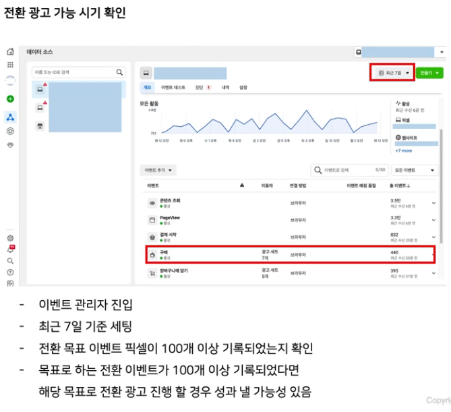The height and width of the screenshot is (412, 451).
Task: Expand the 장바구니에 담기 row chevron
Action: 433,273
